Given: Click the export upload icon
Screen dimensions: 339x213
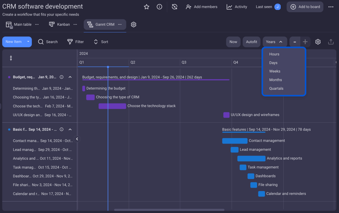Looking at the screenshot, I should [331, 42].
